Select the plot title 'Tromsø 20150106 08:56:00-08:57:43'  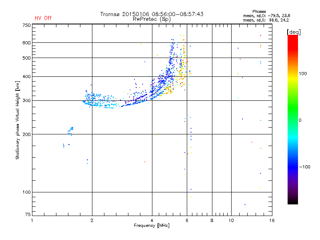tap(152, 14)
